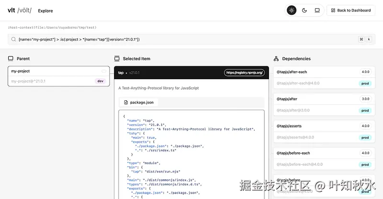Click the Selected Item section icon
The width and height of the screenshot is (383, 199).
[x=117, y=59]
